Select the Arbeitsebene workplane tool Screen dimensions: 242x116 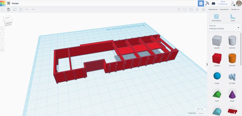pos(216,18)
